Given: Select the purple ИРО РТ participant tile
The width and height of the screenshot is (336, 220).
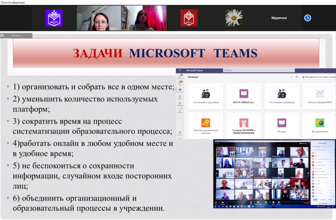Looking at the screenshot, I should tap(54, 18).
